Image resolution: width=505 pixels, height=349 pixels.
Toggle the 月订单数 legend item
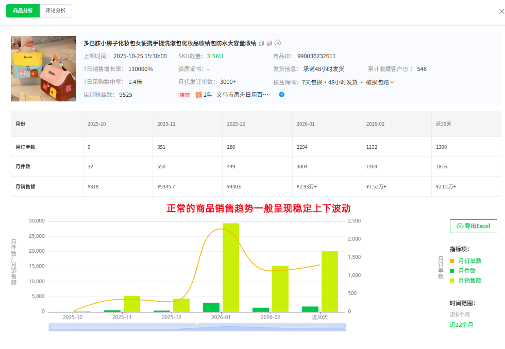tap(472, 260)
